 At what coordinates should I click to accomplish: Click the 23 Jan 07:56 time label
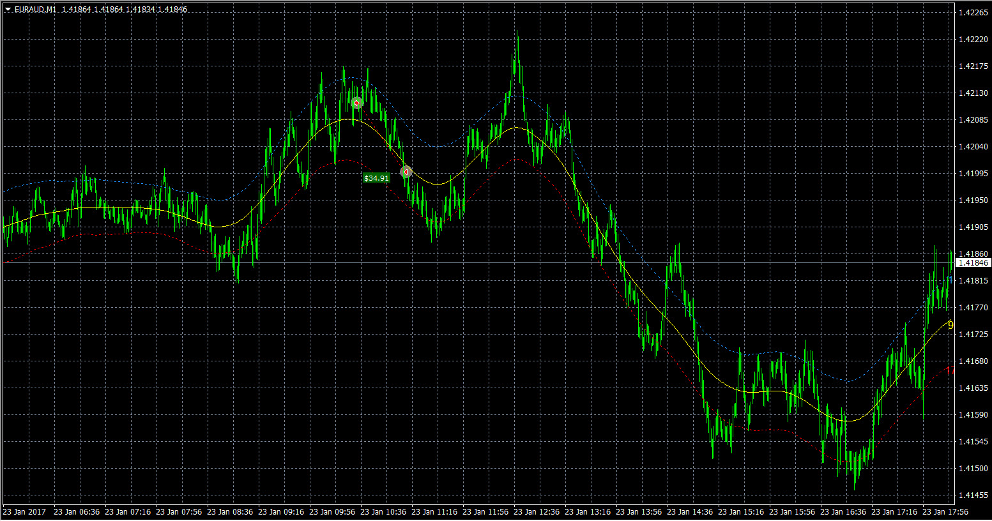click(x=179, y=512)
